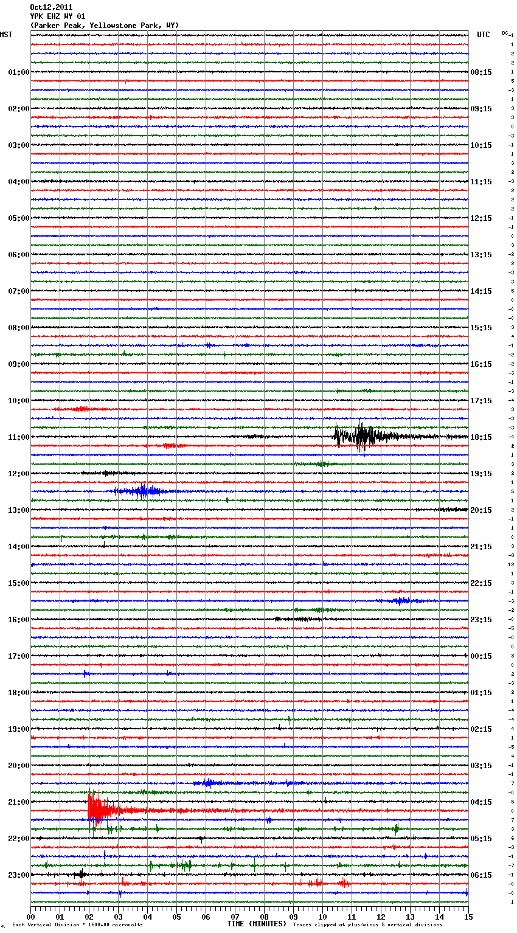Click the 02:15 UTC row label

[x=481, y=729]
